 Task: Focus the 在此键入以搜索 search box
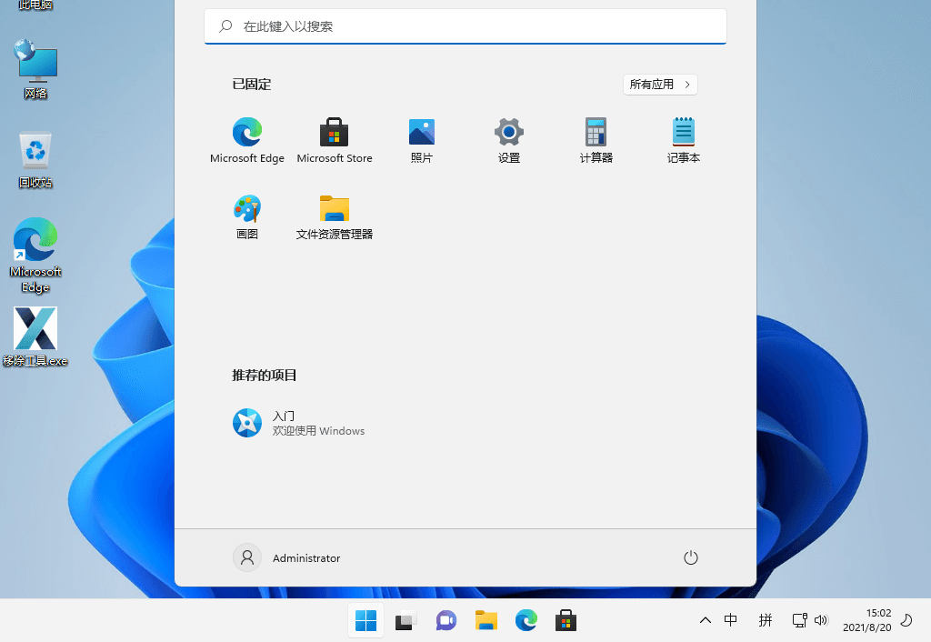465,26
